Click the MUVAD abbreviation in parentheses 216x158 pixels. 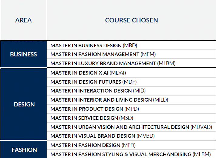(x=201, y=127)
